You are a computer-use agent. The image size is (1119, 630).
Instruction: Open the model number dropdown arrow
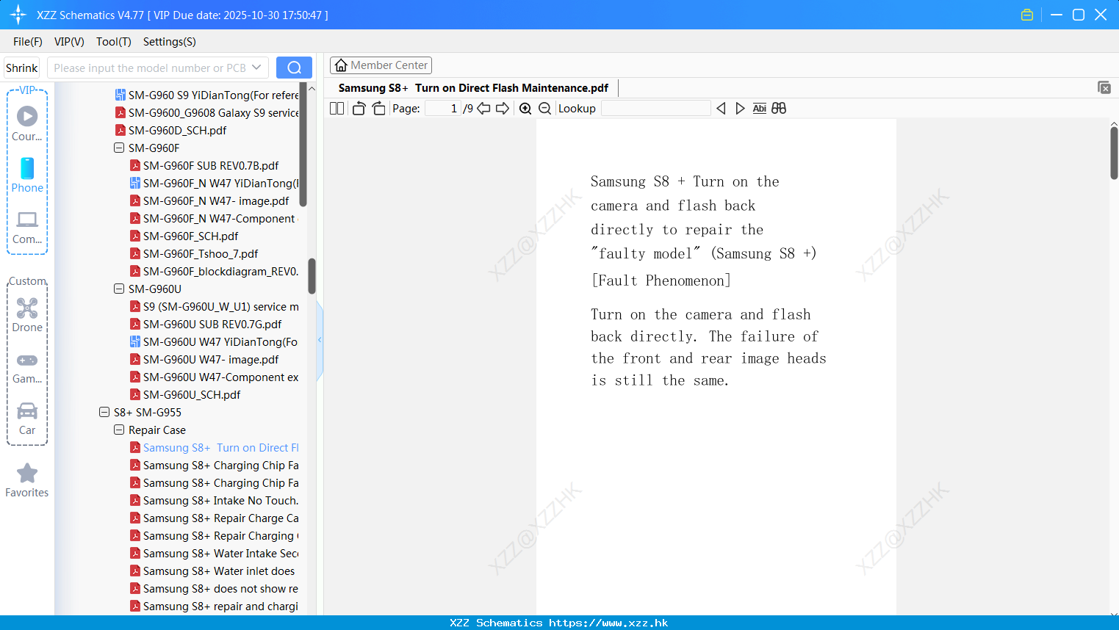[256, 68]
